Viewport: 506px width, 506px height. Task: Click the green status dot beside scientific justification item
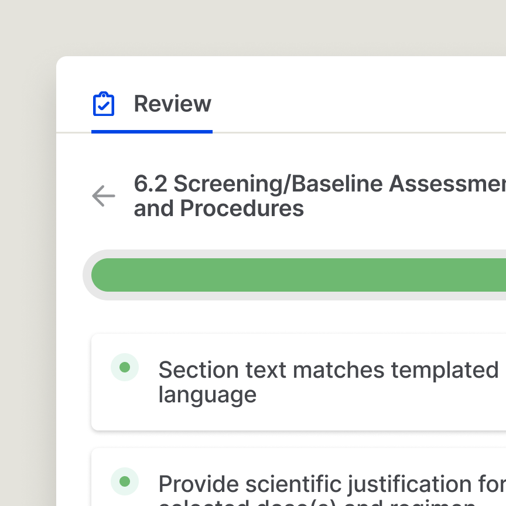pyautogui.click(x=125, y=481)
